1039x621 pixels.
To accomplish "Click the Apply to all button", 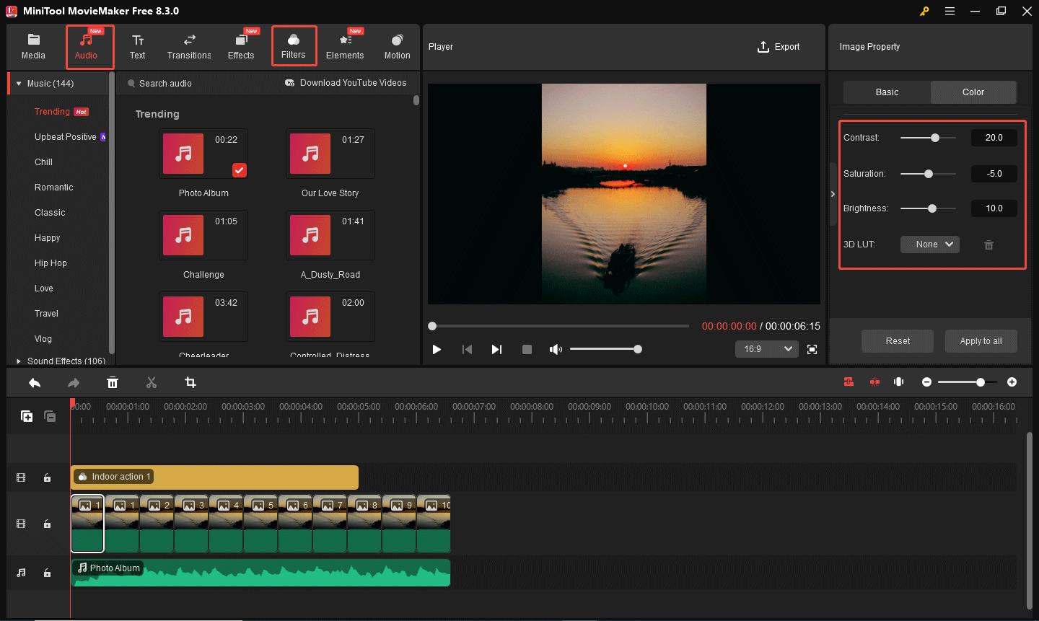I will pos(981,341).
